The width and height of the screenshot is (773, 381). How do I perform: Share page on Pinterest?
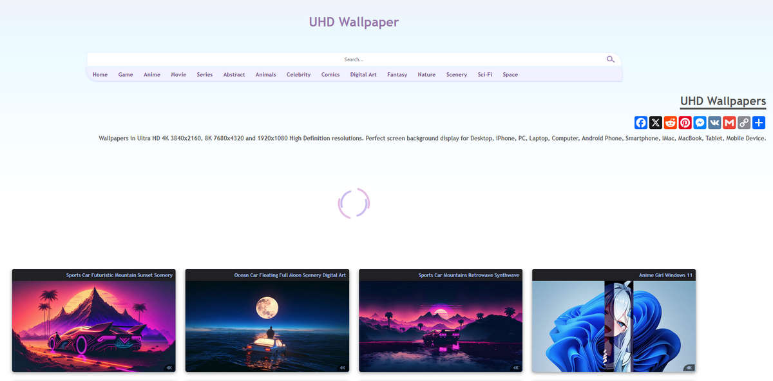[685, 122]
